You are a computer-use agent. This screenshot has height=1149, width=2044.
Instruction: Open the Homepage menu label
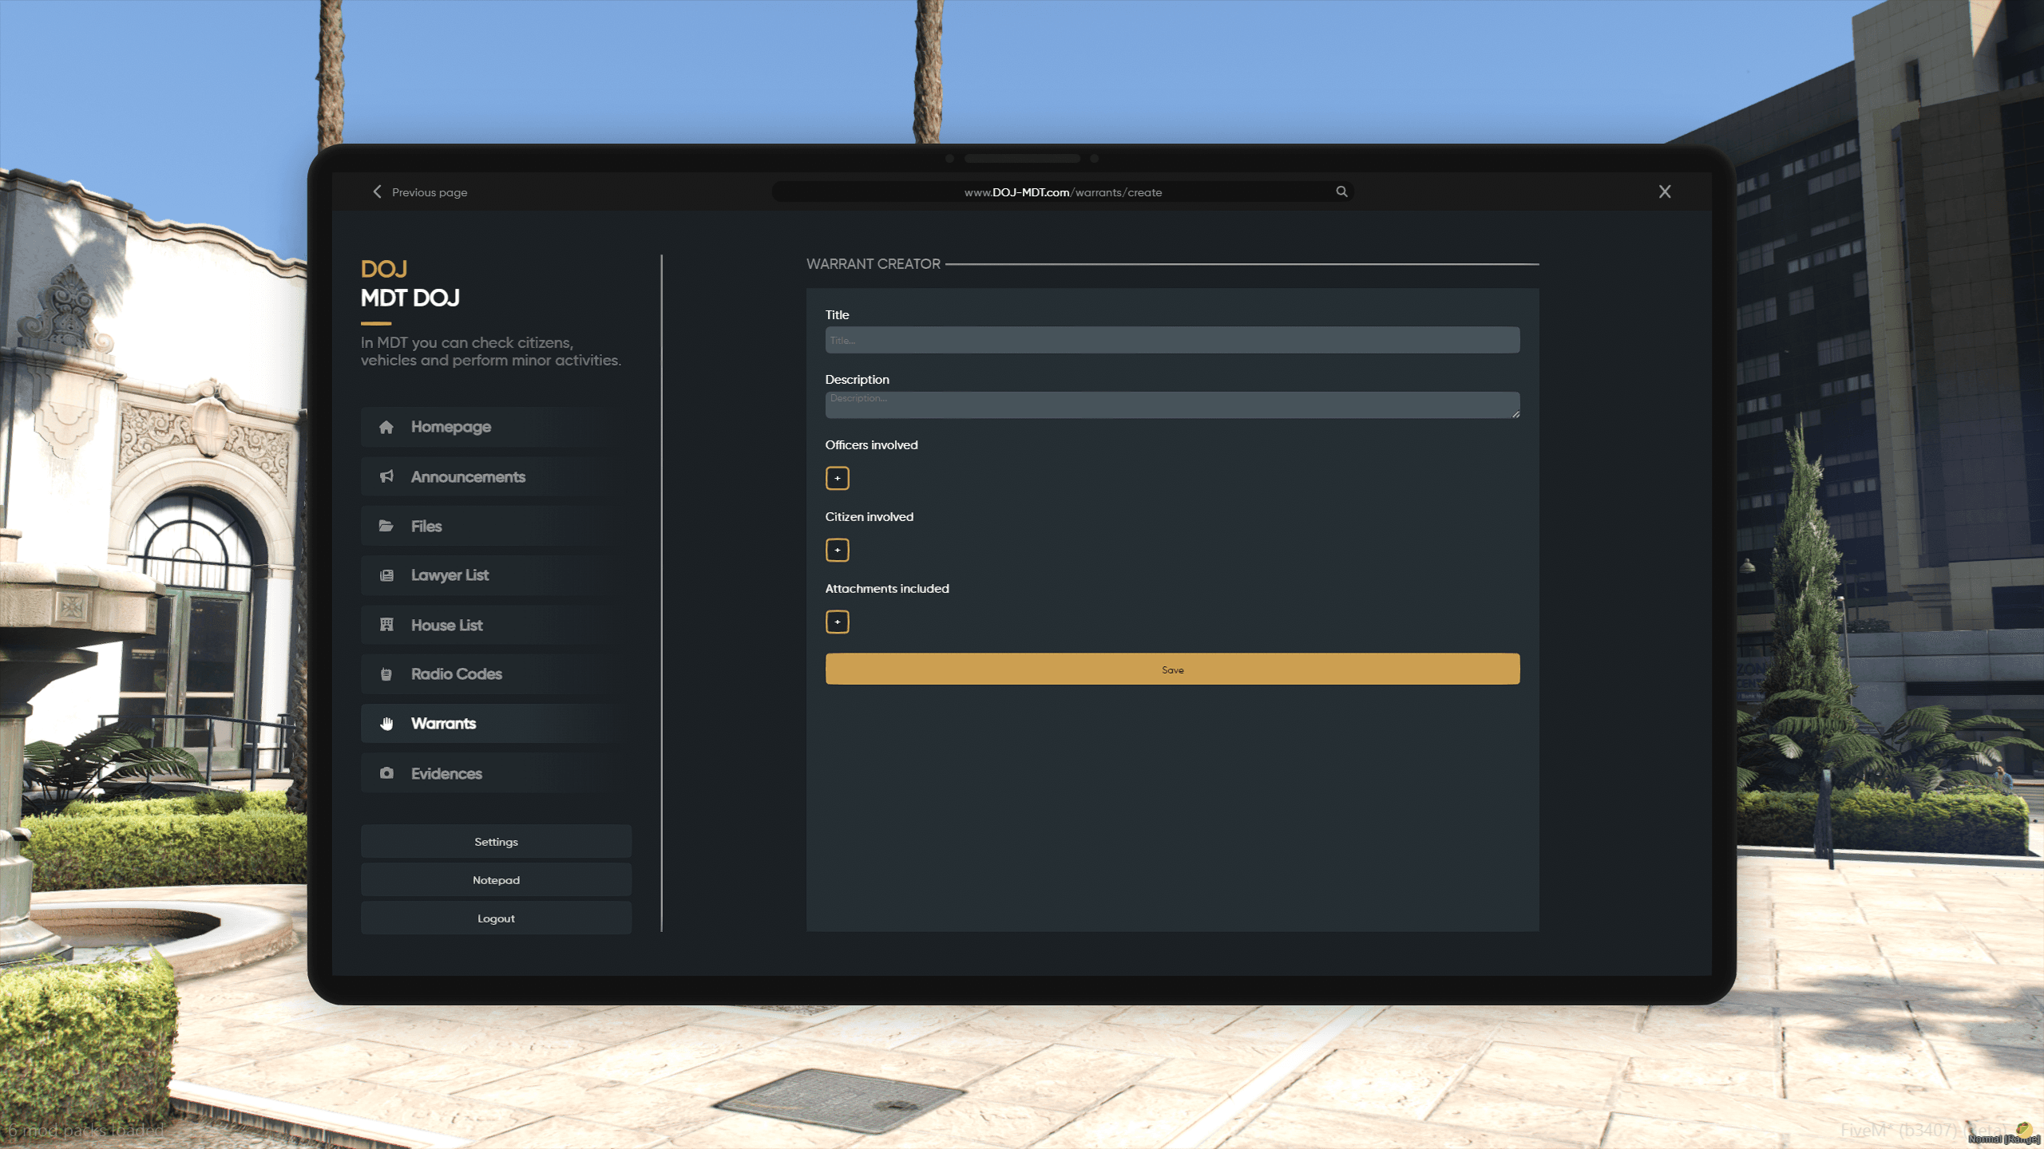coord(451,427)
